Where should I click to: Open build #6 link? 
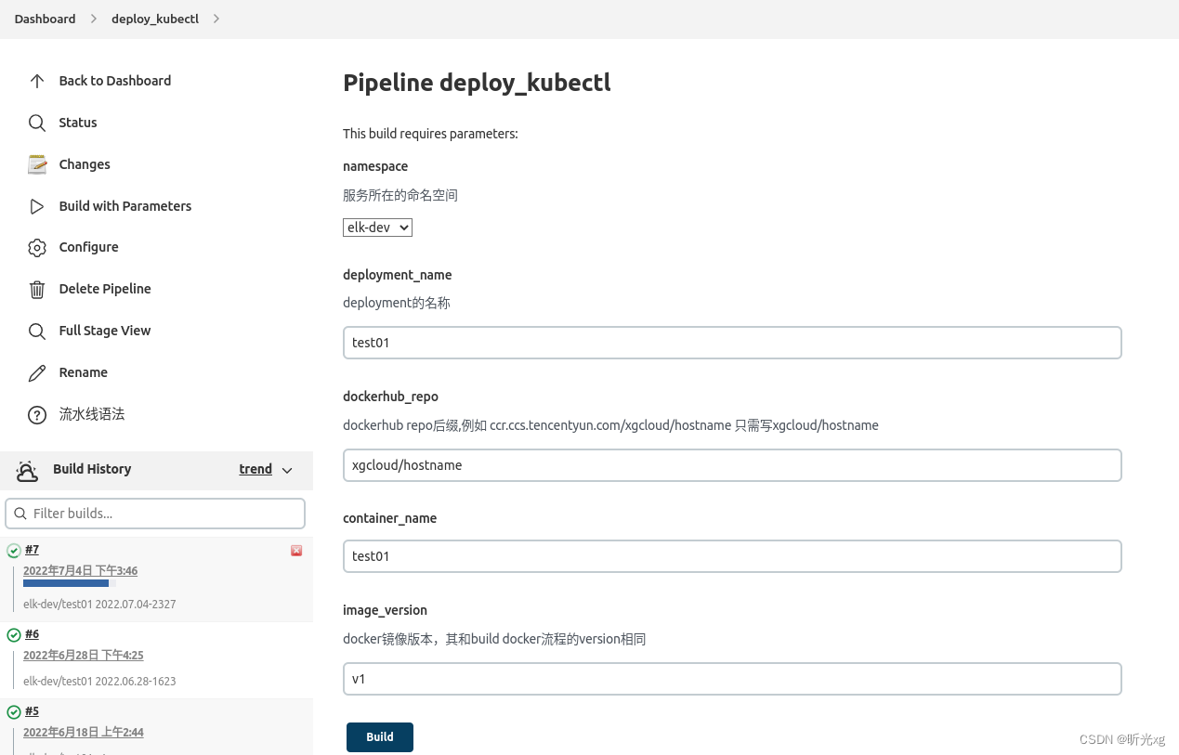[32, 634]
